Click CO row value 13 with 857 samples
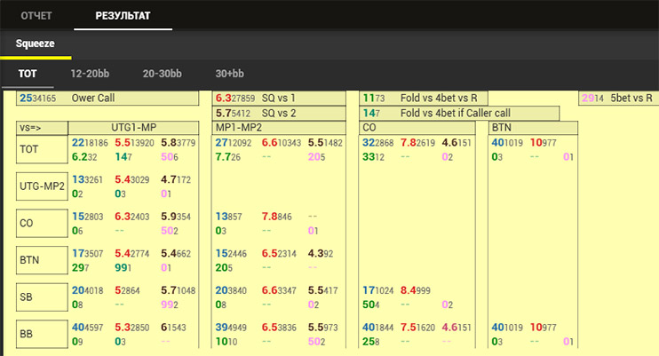The image size is (659, 356). pos(228,217)
